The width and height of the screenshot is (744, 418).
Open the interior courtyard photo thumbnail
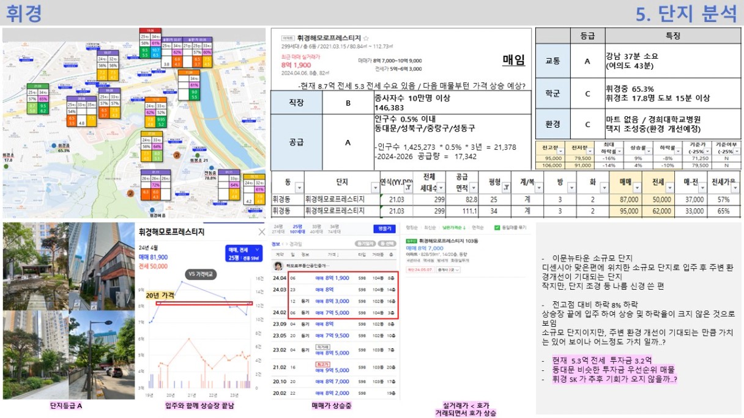(35, 266)
